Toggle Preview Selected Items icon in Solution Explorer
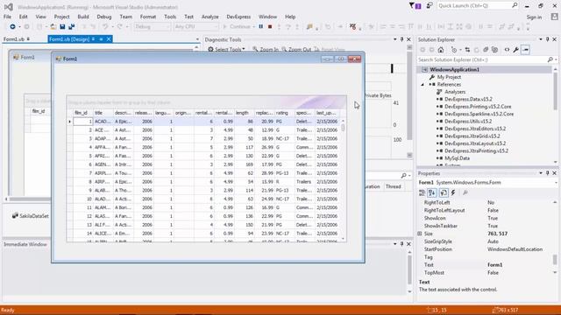This screenshot has height=315, width=561. point(525,50)
